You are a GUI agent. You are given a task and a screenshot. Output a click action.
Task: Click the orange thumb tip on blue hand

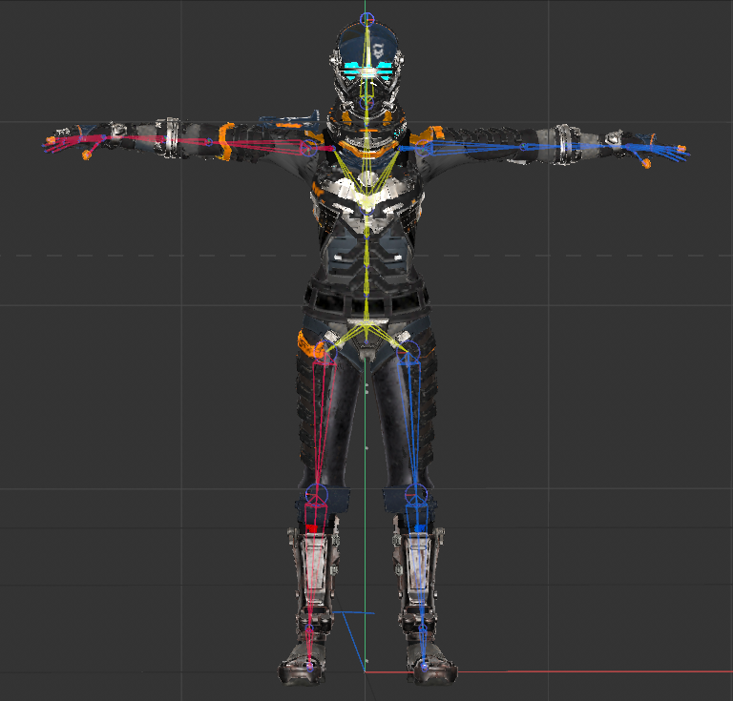click(x=646, y=163)
